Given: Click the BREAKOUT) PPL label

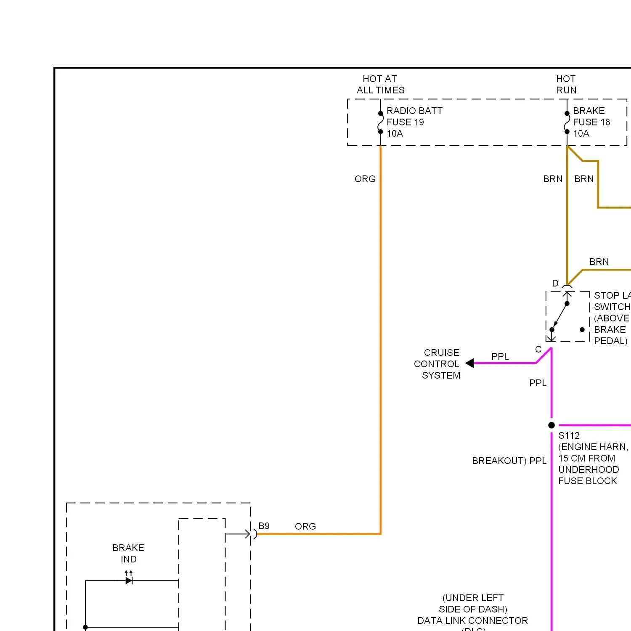Looking at the screenshot, I should tap(509, 461).
